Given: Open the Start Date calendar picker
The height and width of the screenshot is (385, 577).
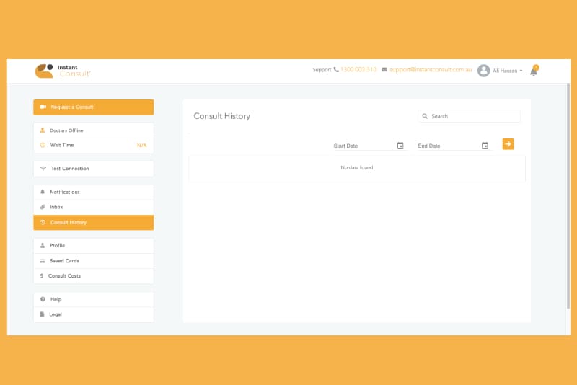Looking at the screenshot, I should [400, 146].
